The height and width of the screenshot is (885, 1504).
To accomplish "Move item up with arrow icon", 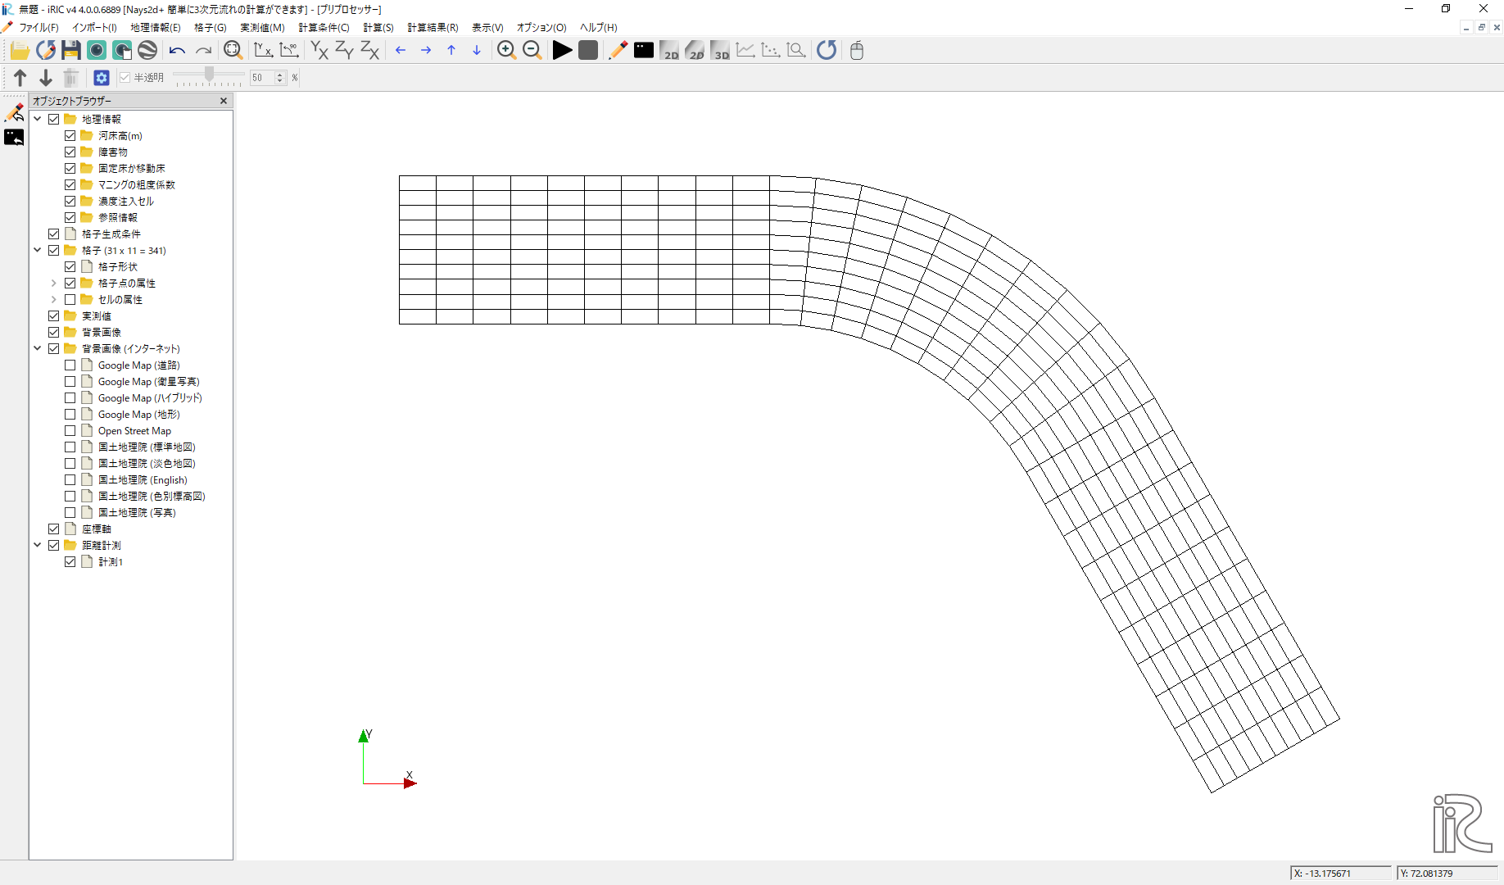I will click(x=20, y=78).
